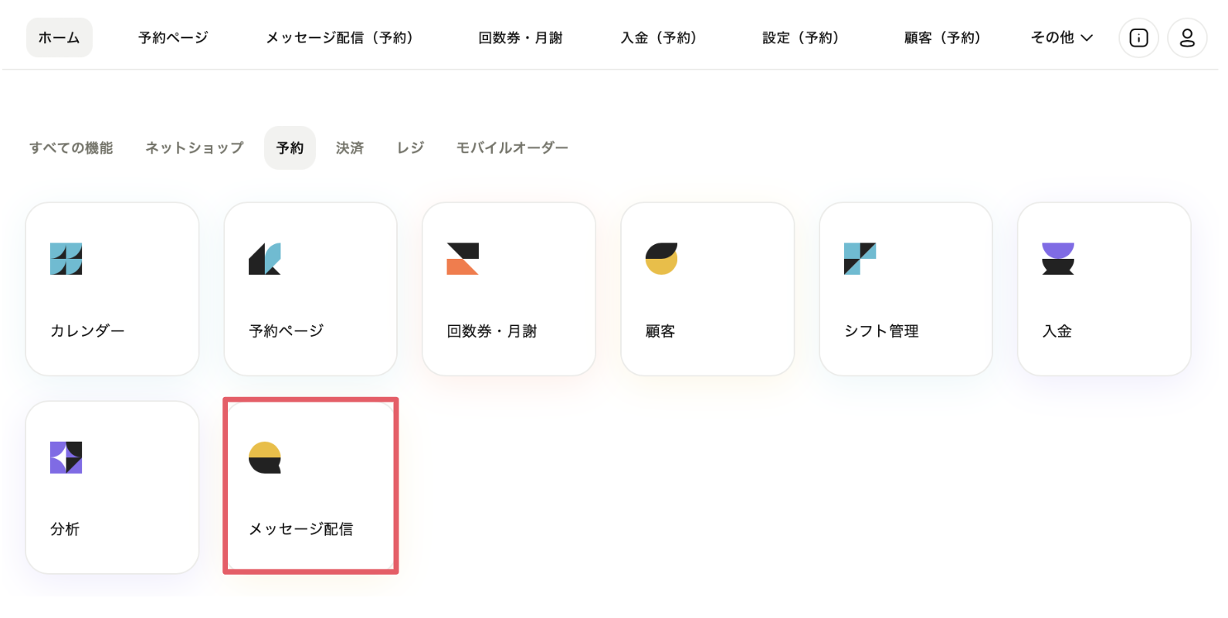
Task: Select the 決済 filter tab
Action: pos(350,148)
